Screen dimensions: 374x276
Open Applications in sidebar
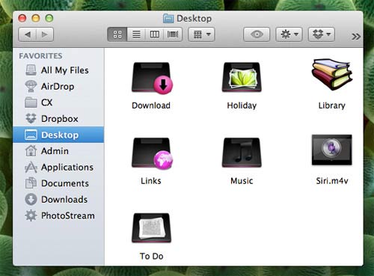click(58, 167)
